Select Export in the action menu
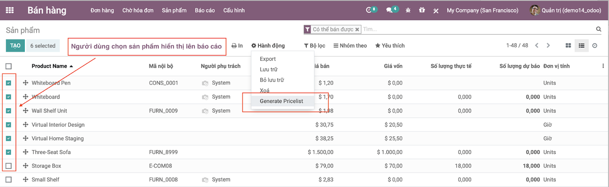The width and height of the screenshot is (609, 187). tap(268, 59)
